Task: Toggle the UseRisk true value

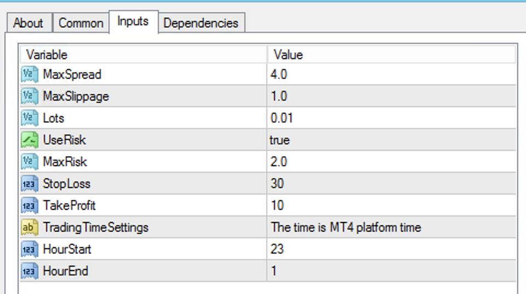Action: coord(279,140)
